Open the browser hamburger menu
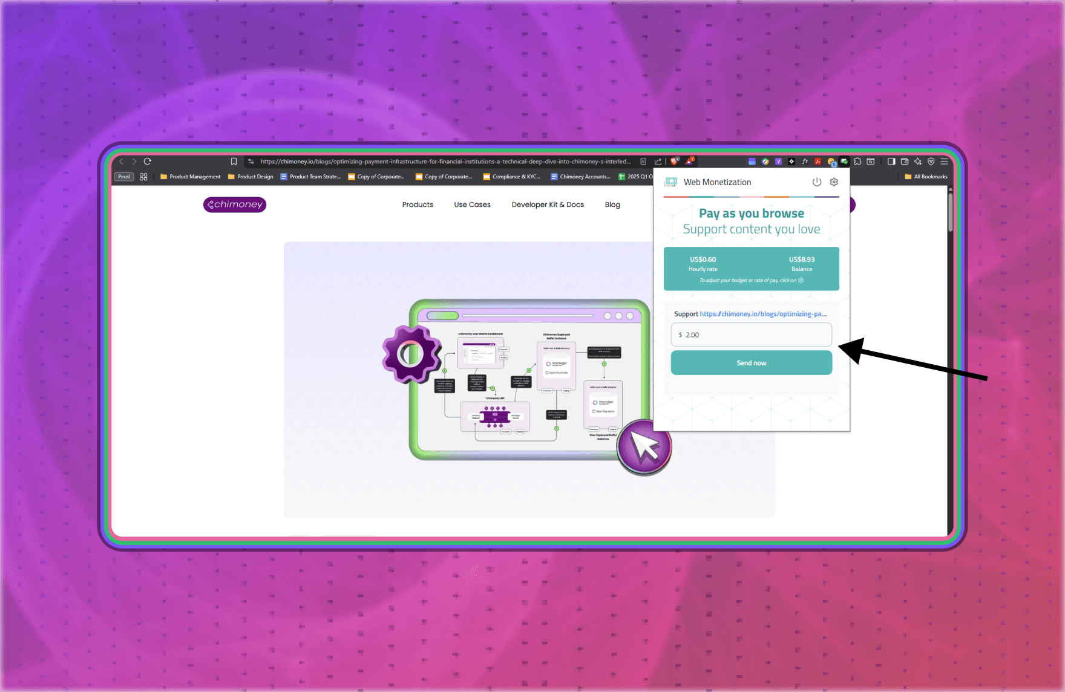1065x692 pixels. (944, 162)
